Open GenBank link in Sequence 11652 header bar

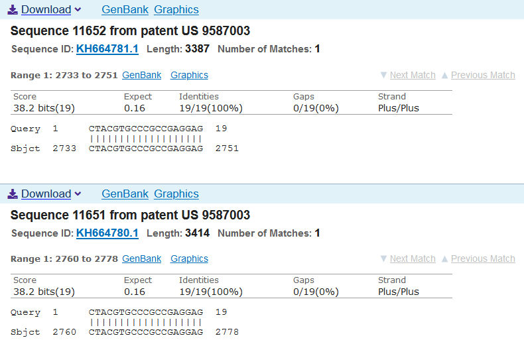point(125,10)
